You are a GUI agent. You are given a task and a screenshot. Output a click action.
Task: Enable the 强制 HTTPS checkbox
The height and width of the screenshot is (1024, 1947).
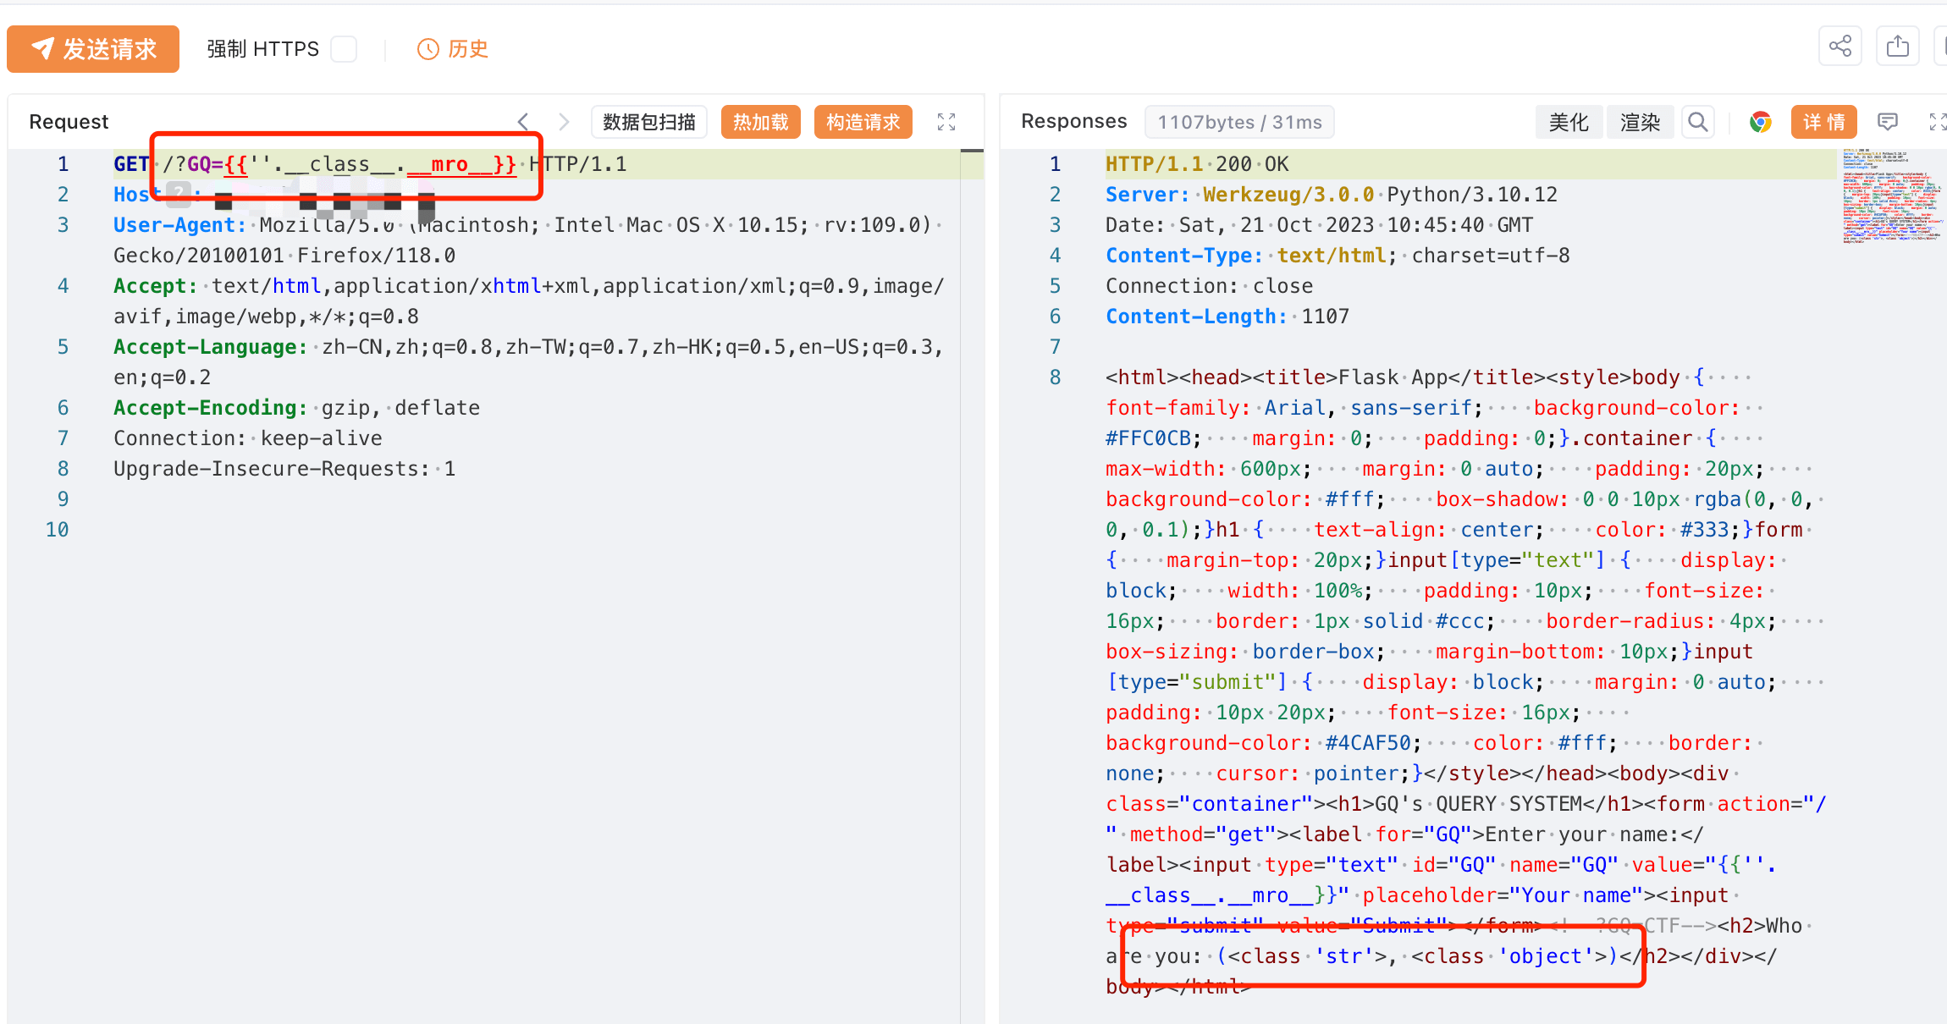344,49
